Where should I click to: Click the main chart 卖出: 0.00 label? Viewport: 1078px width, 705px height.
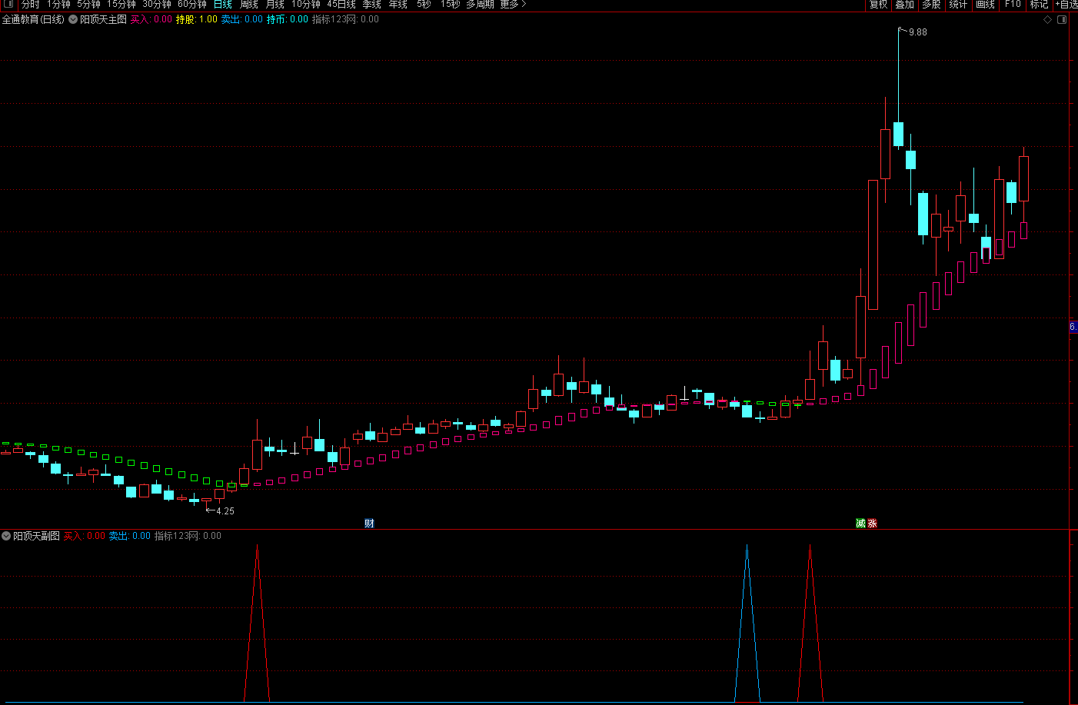tap(242, 19)
